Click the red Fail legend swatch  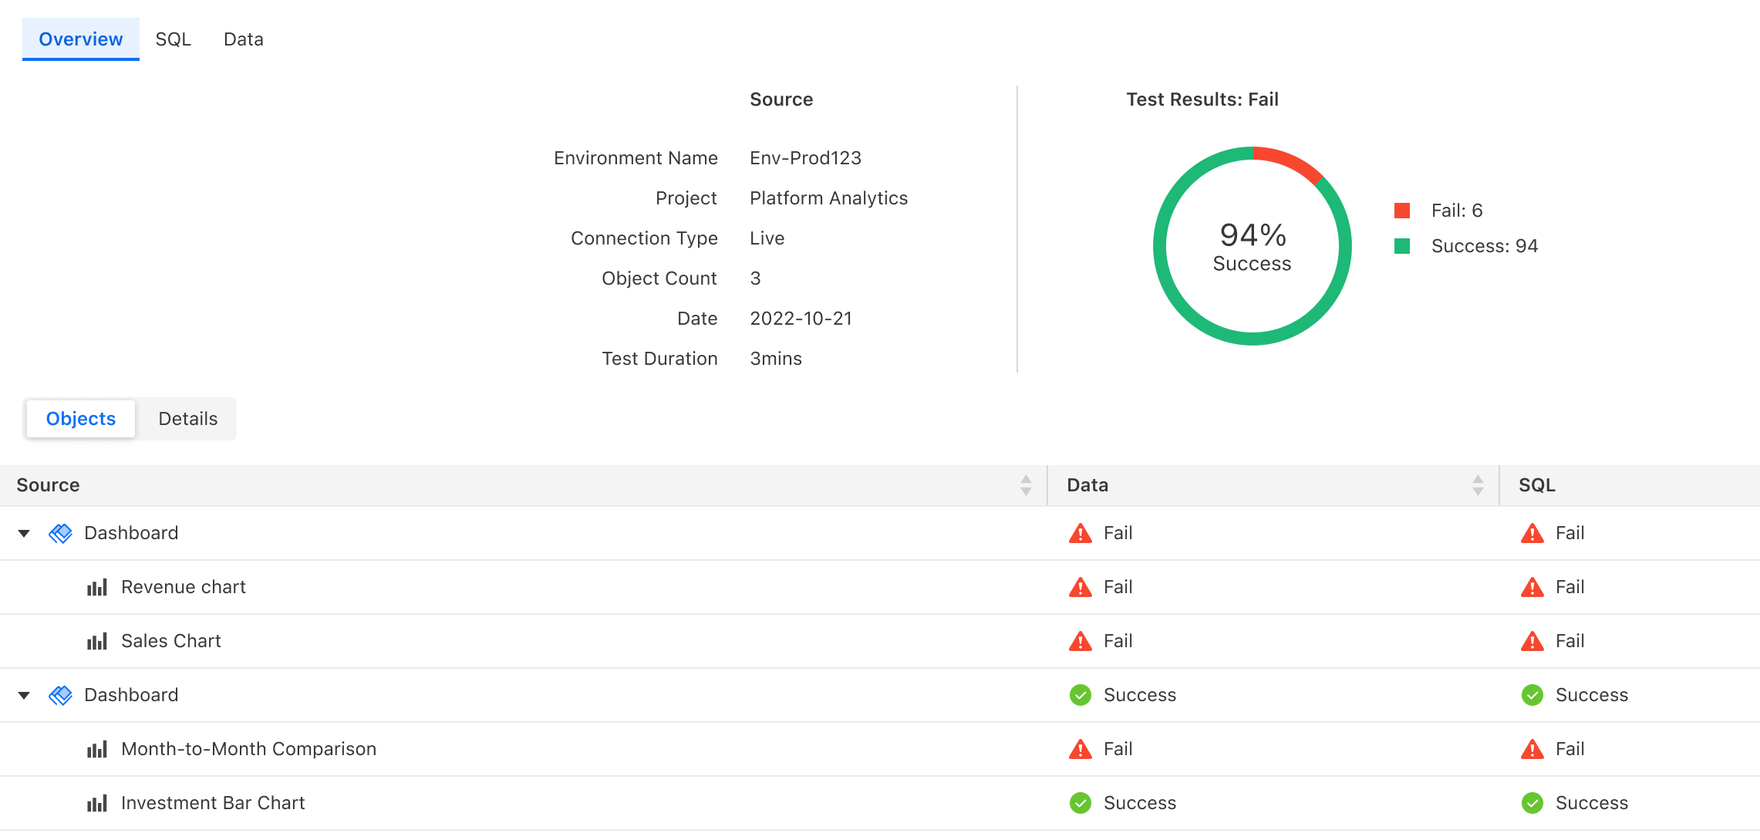[x=1402, y=211]
